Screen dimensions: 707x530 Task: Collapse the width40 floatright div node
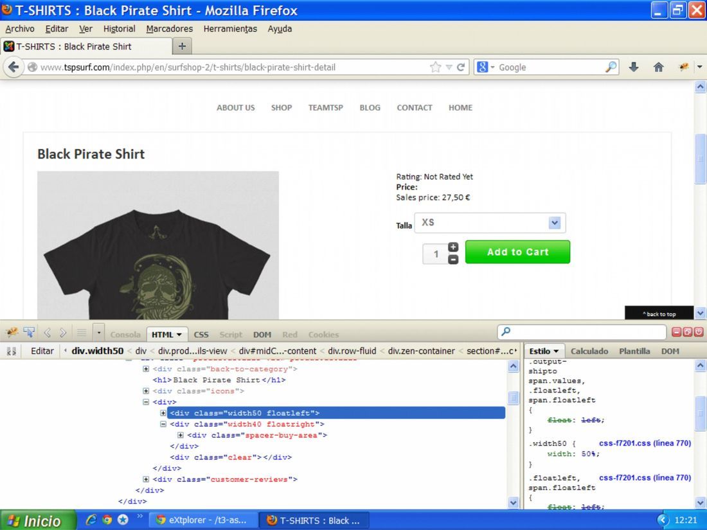pyautogui.click(x=163, y=424)
